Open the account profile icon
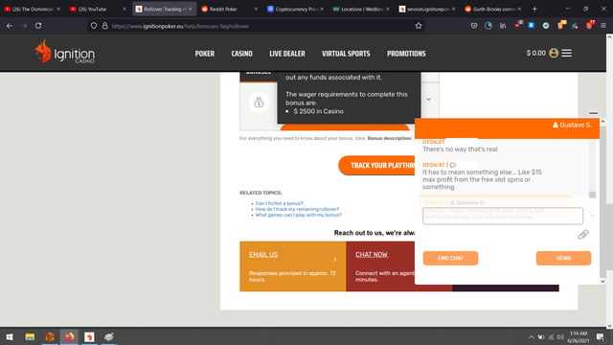613x345 pixels. click(554, 53)
